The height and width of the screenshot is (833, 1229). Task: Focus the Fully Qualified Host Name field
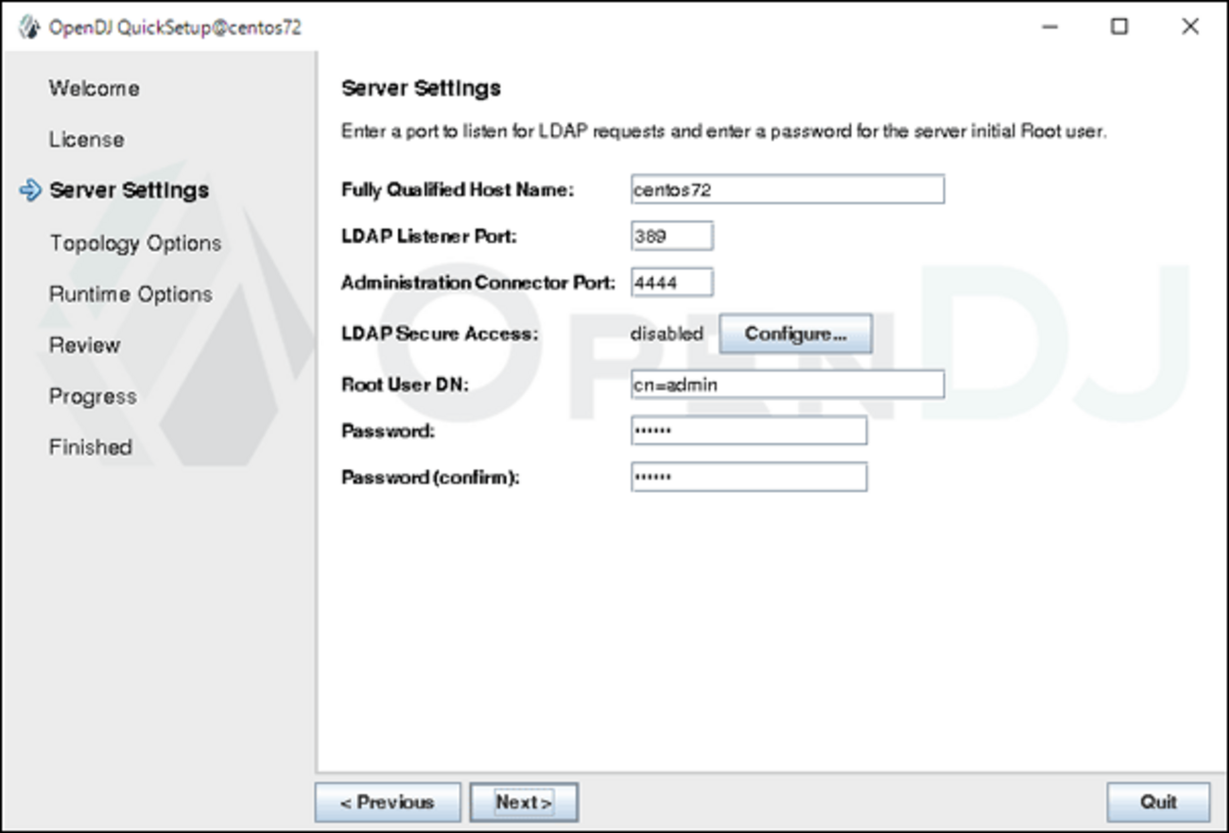coord(788,189)
